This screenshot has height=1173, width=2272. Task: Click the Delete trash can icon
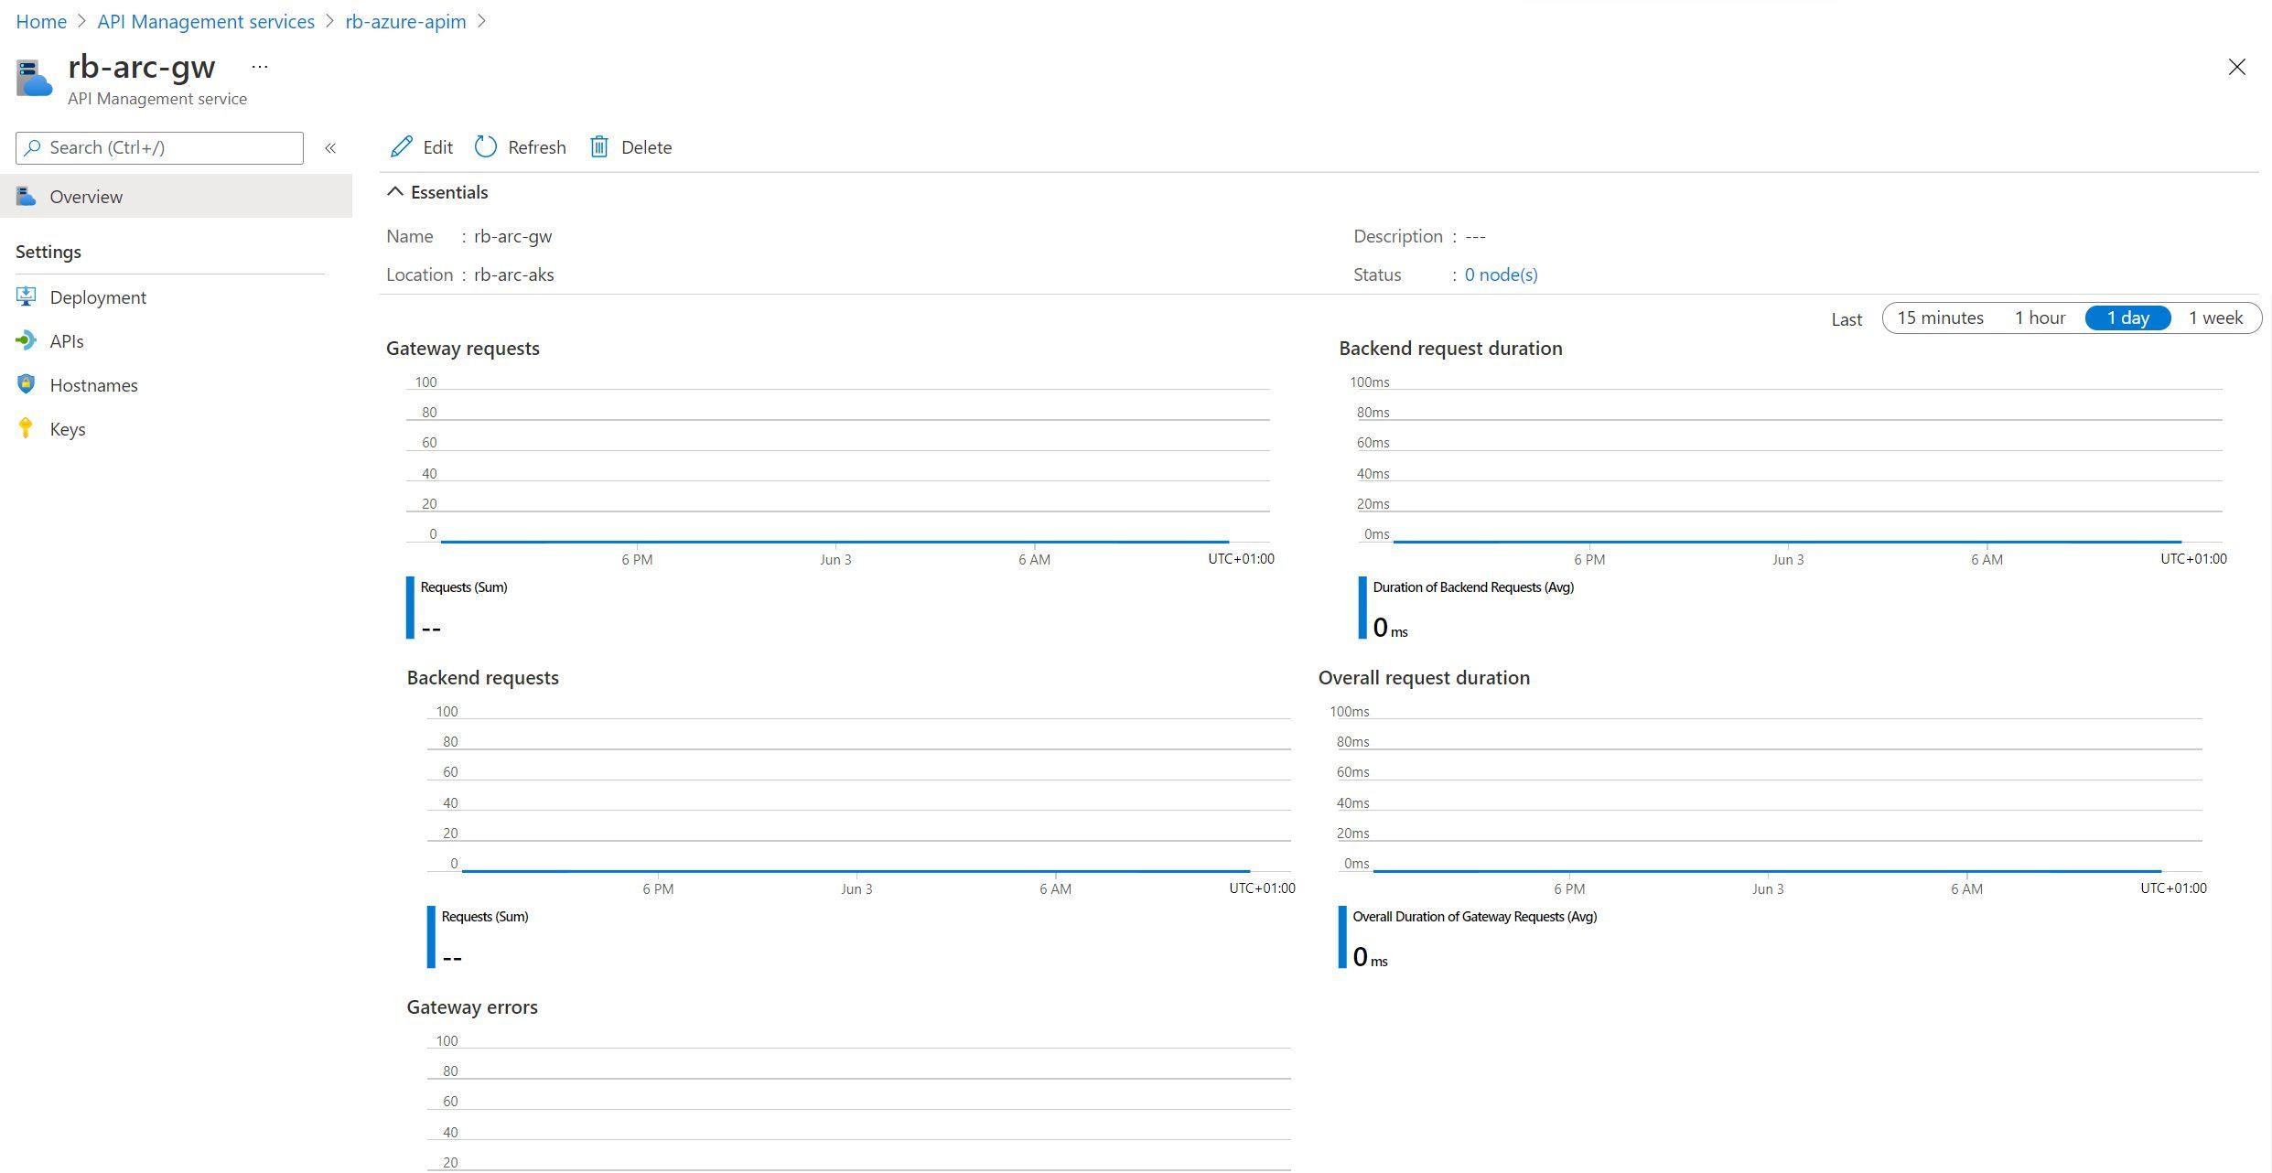[599, 147]
